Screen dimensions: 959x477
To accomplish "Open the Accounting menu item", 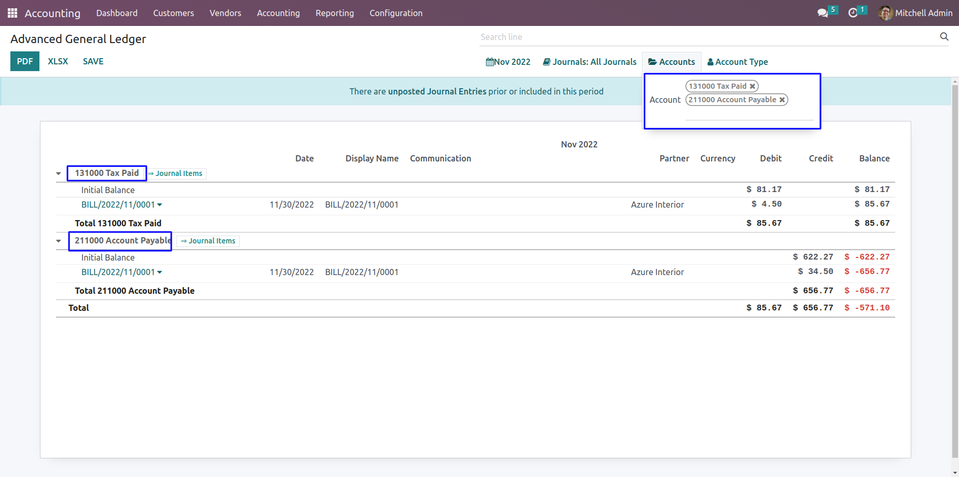I will click(x=278, y=13).
